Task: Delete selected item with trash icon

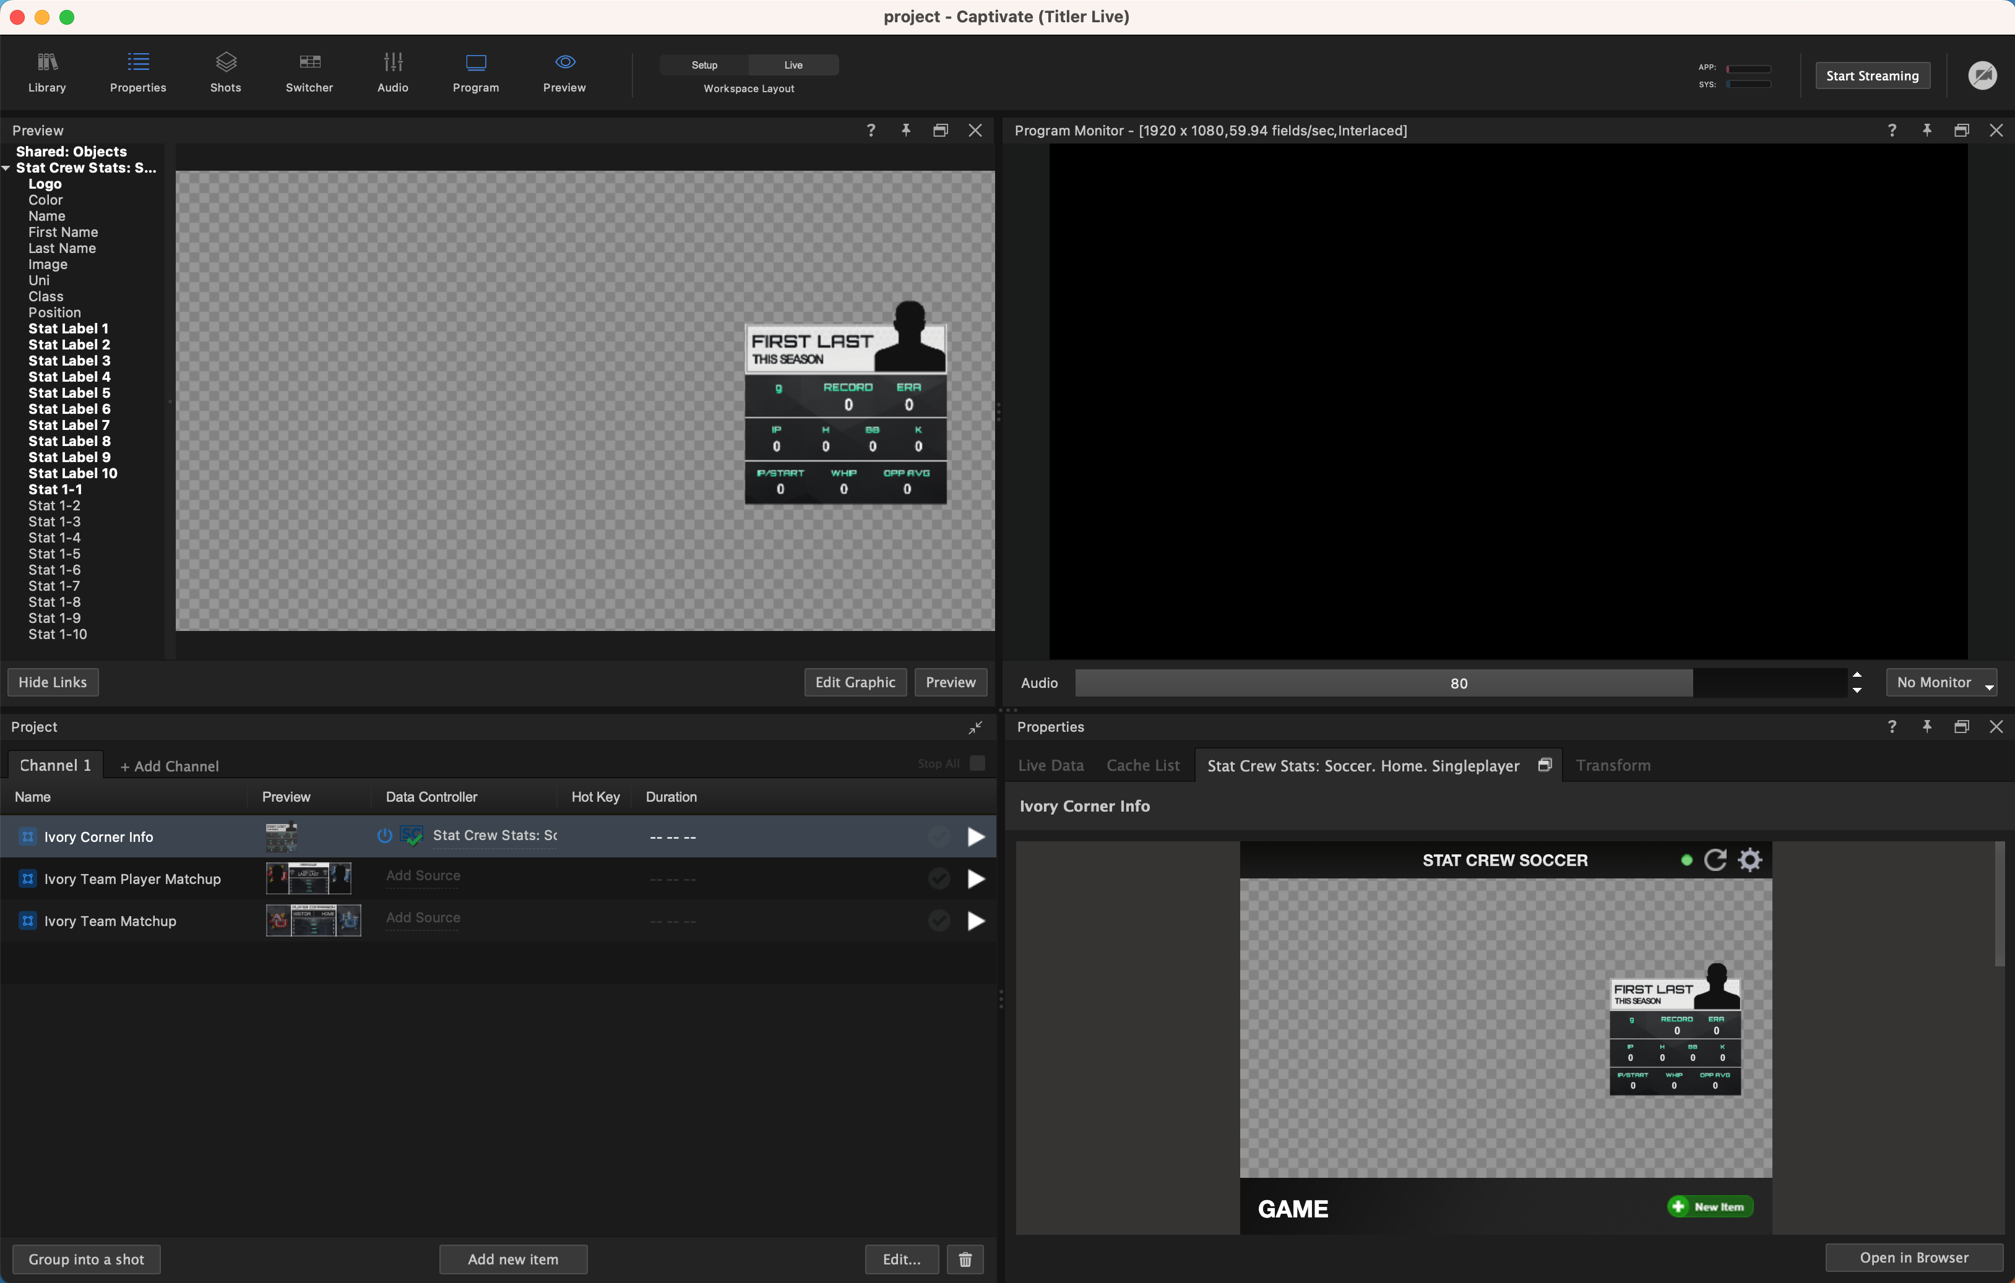Action: [965, 1259]
